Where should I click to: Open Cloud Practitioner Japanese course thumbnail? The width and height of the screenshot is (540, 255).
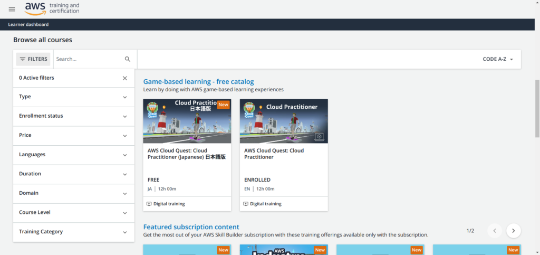coord(187,121)
